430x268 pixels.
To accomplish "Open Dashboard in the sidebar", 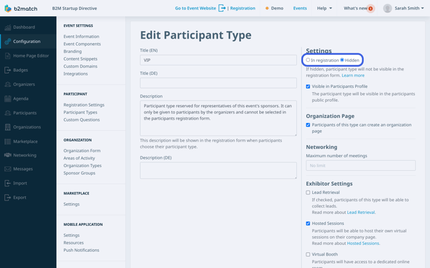I will pos(24,27).
